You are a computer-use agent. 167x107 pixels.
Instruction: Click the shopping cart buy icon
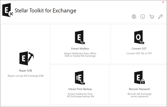(x=152, y=17)
